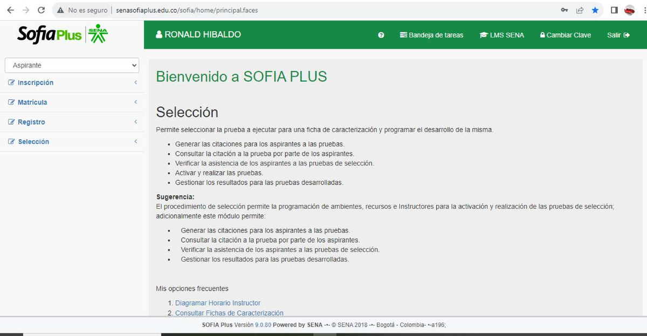The height and width of the screenshot is (336, 647).
Task: Click the bookmark star in the browser toolbar
Action: (x=595, y=10)
